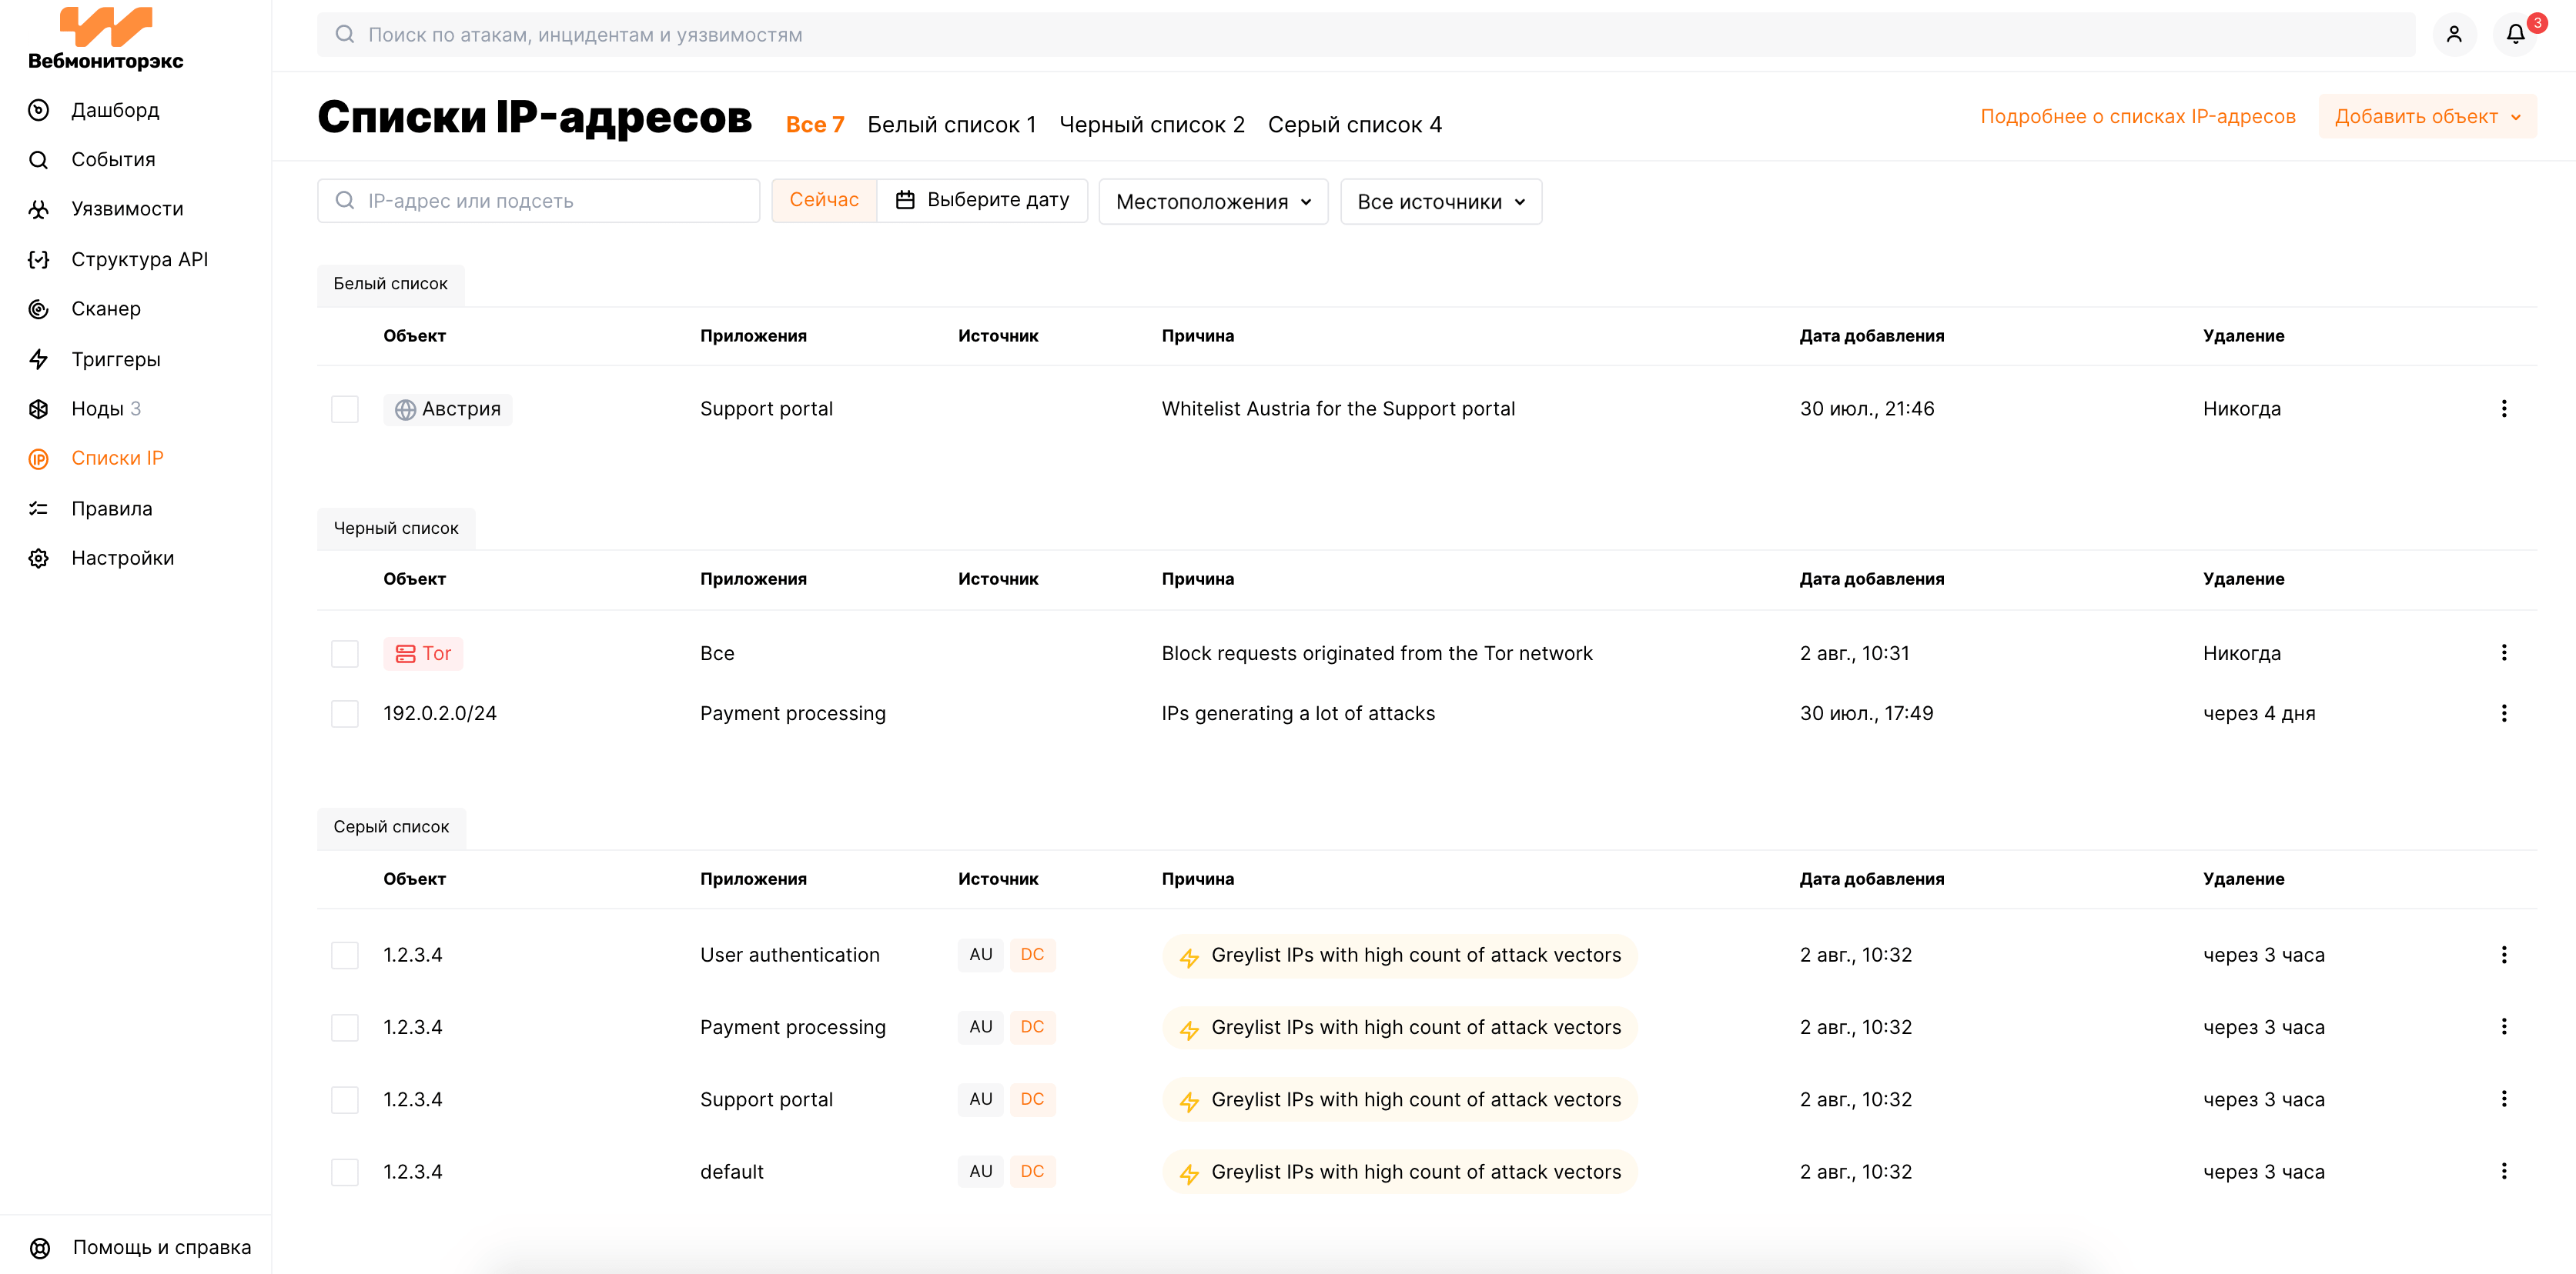Click the Выберите дату button

[982, 200]
